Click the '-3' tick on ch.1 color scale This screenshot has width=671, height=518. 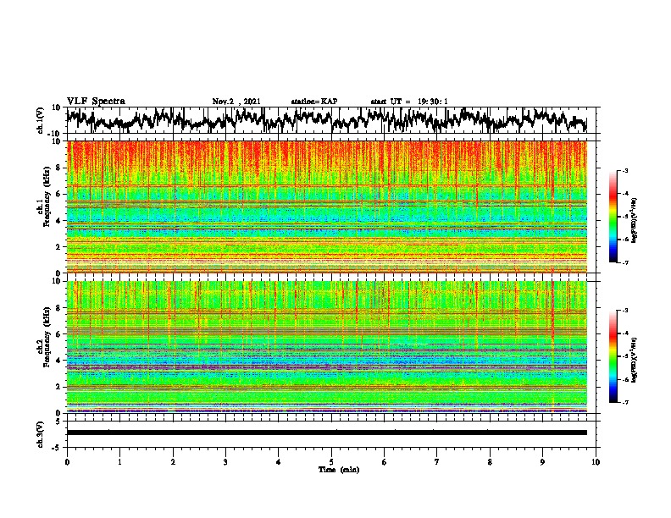click(x=624, y=170)
